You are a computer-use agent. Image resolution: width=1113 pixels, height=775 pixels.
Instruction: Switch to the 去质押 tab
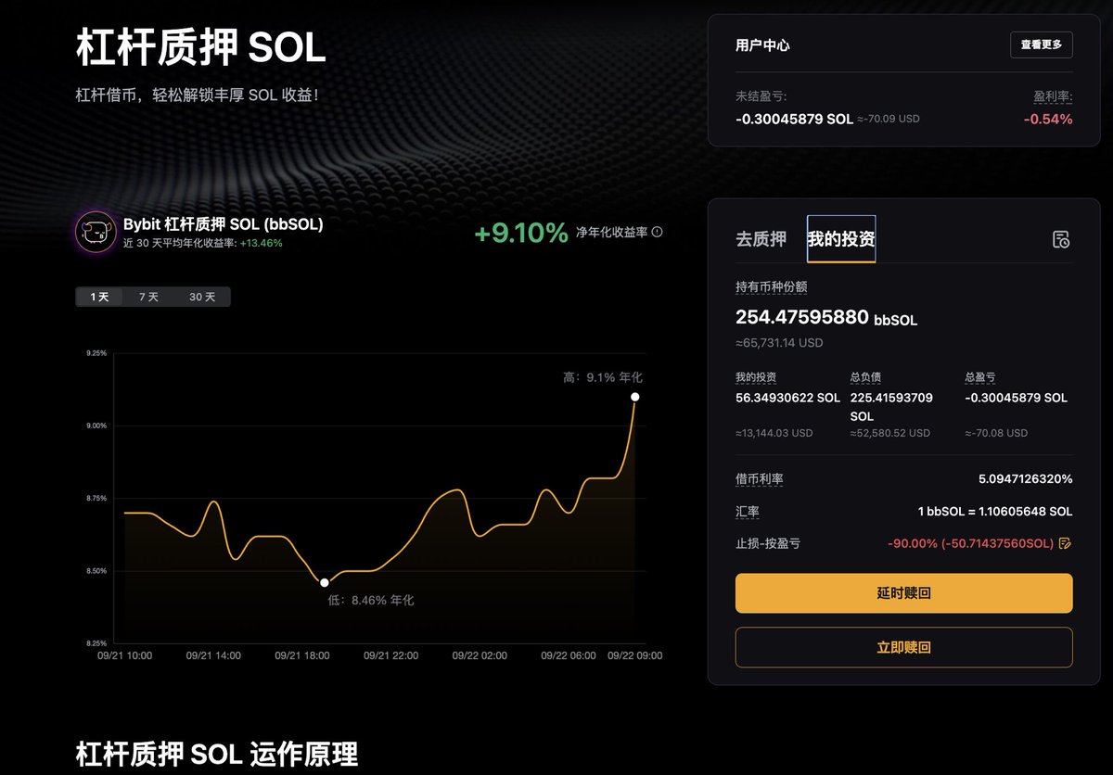[761, 239]
